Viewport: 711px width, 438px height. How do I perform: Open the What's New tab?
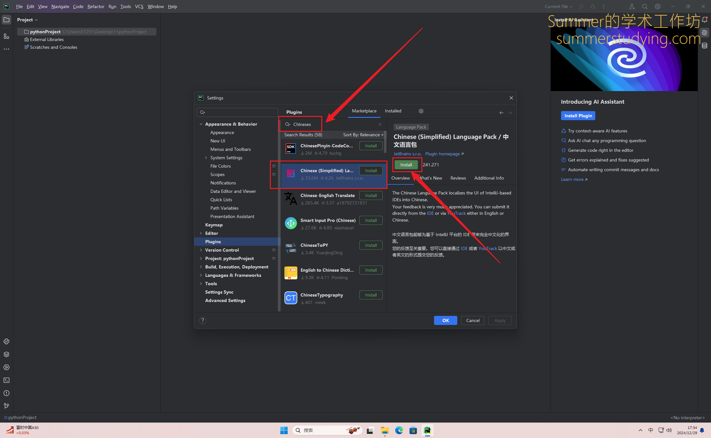[430, 178]
